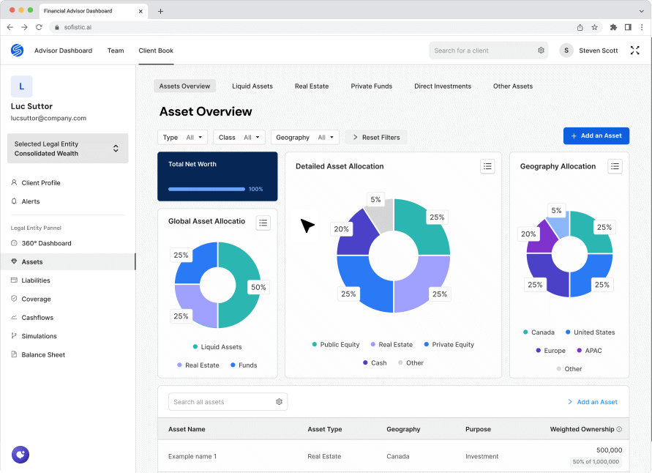This screenshot has width=652, height=473.
Task: Click the Detailed Asset Allocation list icon
Action: click(487, 166)
